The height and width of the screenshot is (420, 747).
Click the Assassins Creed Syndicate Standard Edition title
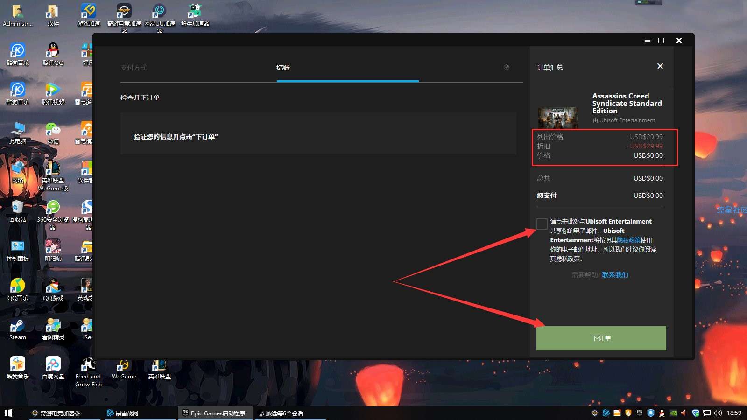coord(627,103)
